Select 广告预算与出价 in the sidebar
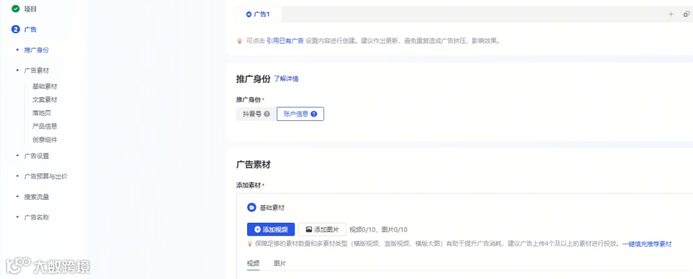The image size is (693, 279). pyautogui.click(x=46, y=177)
